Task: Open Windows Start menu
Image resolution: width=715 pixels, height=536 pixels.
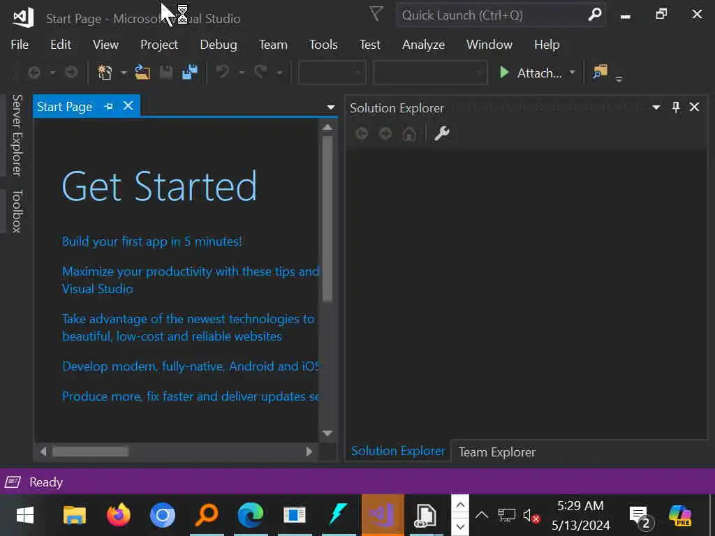Action: 25,516
